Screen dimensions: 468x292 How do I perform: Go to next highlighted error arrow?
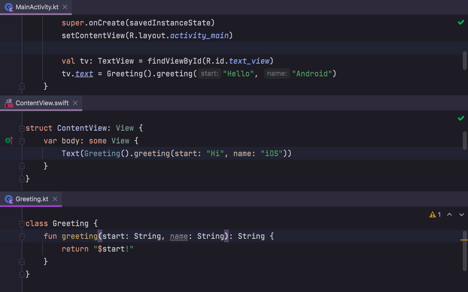[x=462, y=215]
